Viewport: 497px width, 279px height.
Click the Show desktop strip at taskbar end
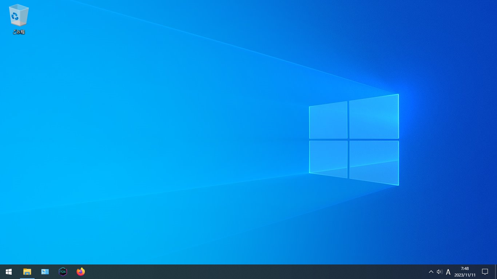[496, 272]
